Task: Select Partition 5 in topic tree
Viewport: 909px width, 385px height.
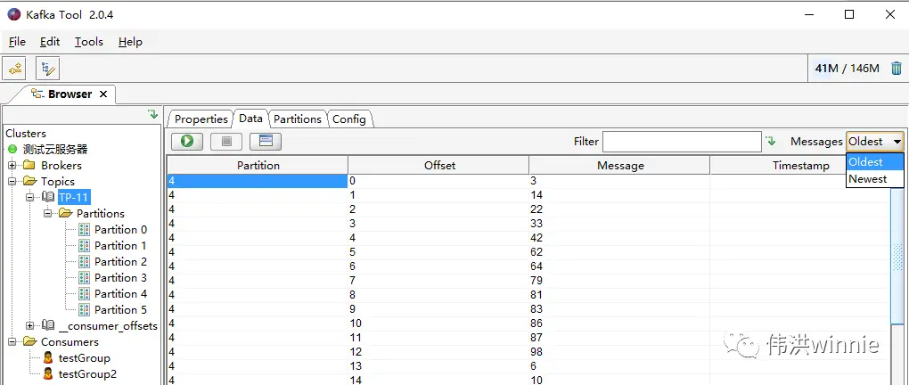Action: tap(120, 309)
